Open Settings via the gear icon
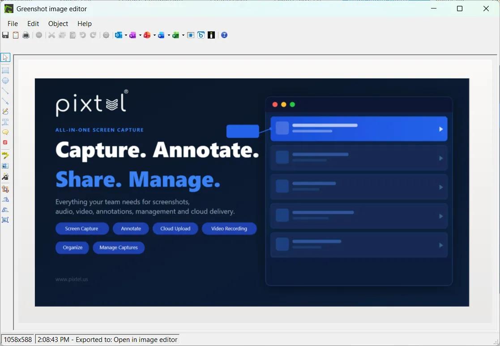This screenshot has width=500, height=346. (106, 35)
